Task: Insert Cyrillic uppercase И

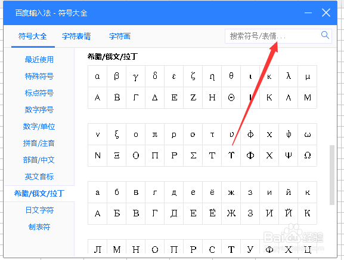Action: (269, 213)
